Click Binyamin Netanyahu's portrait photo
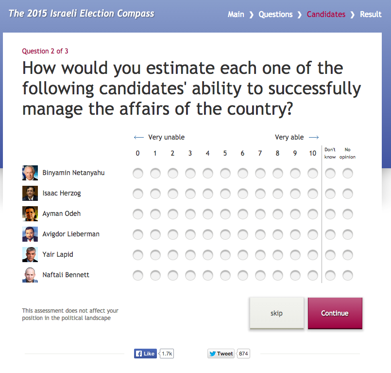 pos(30,173)
